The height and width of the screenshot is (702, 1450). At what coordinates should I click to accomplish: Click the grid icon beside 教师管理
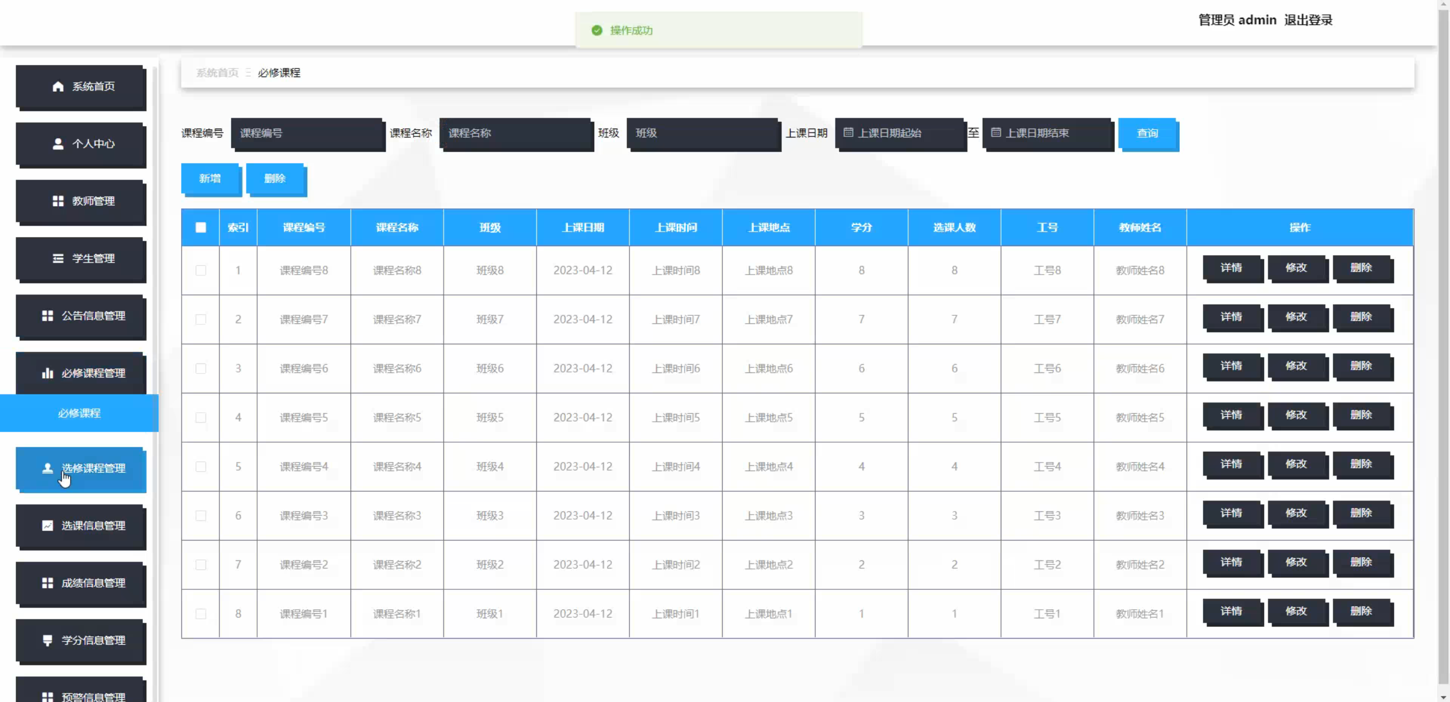point(58,201)
